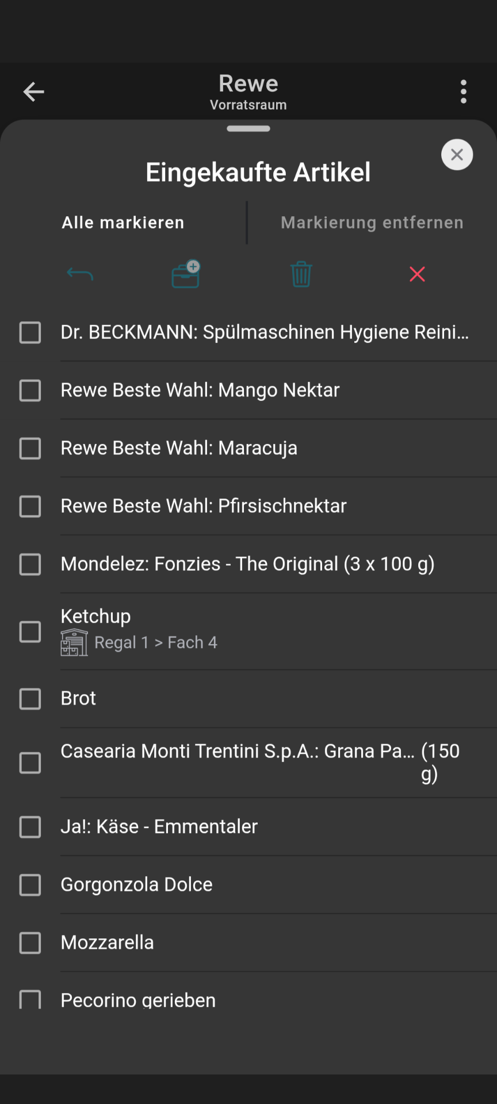Tap the back arrow next to Rewe
This screenshot has height=1104, width=497.
pos(33,91)
